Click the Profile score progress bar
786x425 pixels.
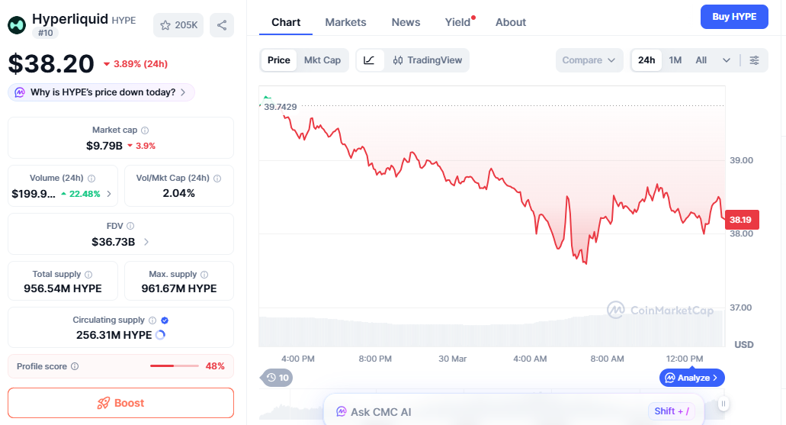pos(175,366)
